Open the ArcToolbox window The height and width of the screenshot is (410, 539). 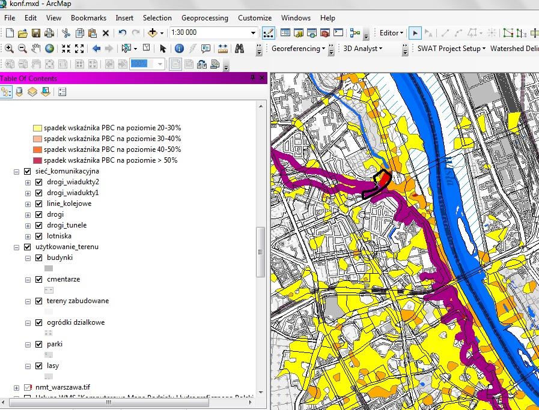325,33
